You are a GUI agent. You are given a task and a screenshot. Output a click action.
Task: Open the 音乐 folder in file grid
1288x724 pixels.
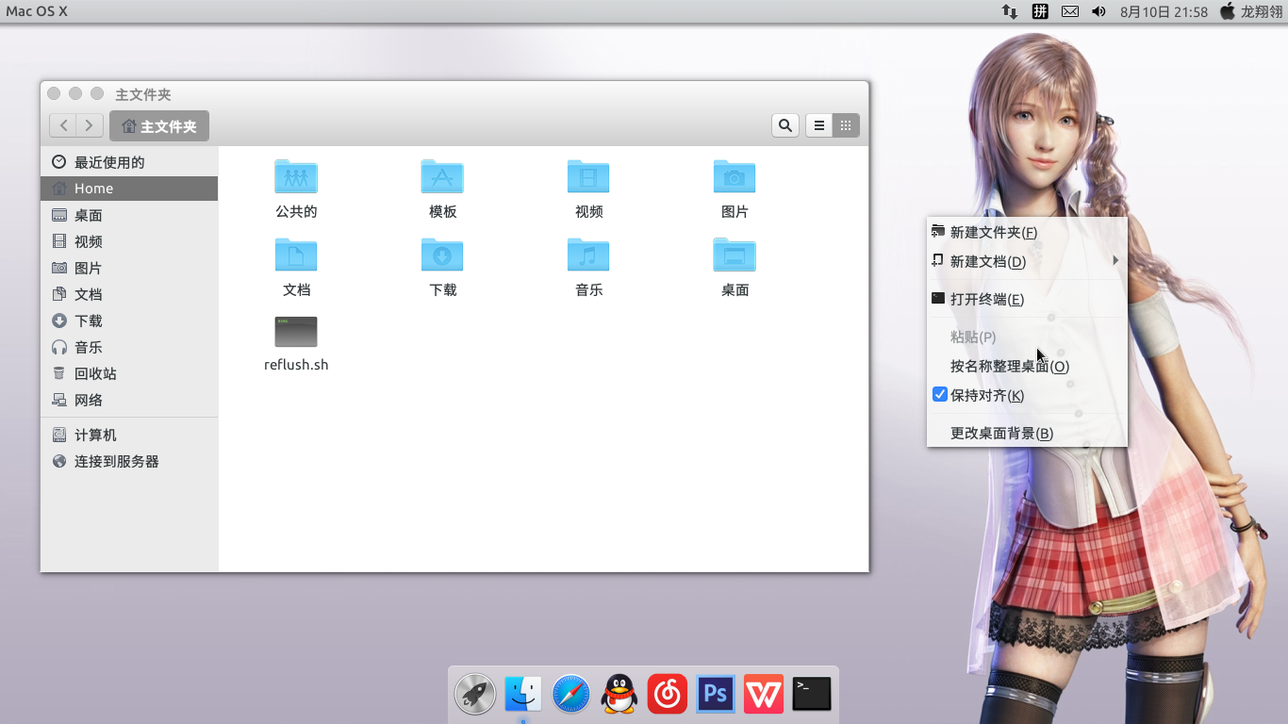point(588,255)
